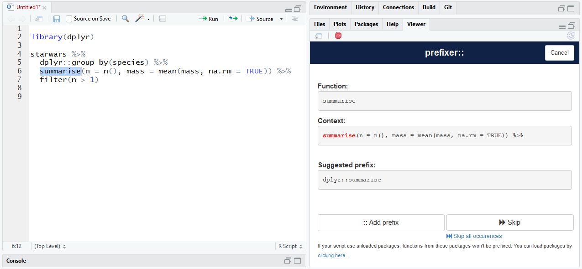Switch to the Git tab
This screenshot has height=269, width=582.
(448, 7)
